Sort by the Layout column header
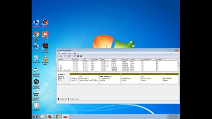 (77, 59)
